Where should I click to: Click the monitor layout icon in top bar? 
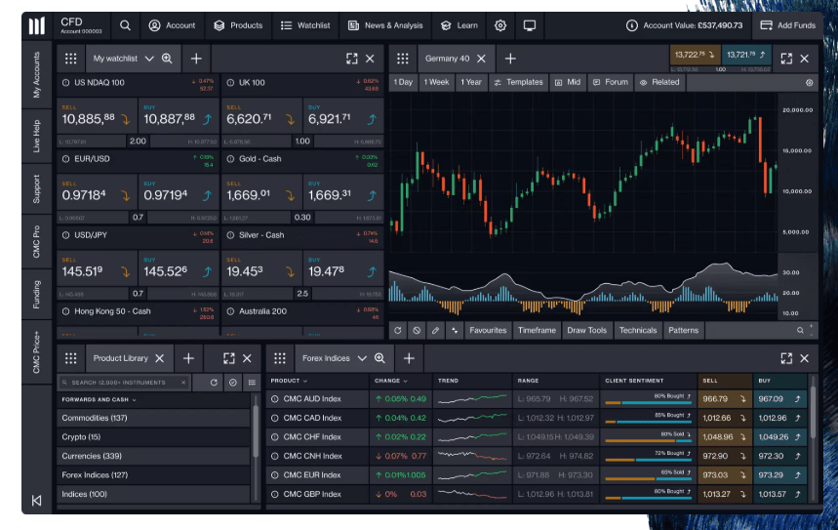[x=530, y=25]
